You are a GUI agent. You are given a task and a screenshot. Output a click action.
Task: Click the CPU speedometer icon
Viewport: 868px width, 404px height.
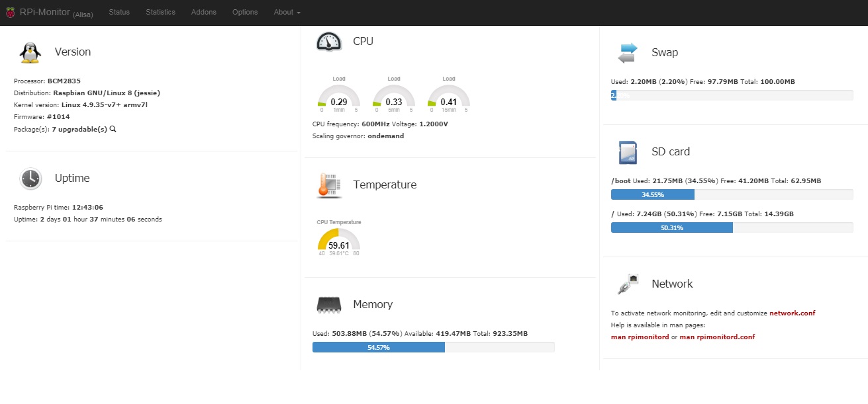[329, 41]
